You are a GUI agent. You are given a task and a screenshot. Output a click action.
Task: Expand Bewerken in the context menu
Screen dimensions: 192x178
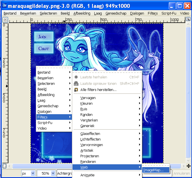54,78
